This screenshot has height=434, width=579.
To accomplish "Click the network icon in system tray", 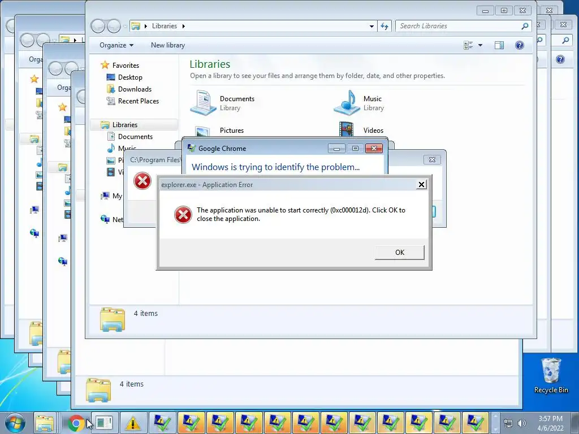I will point(508,423).
